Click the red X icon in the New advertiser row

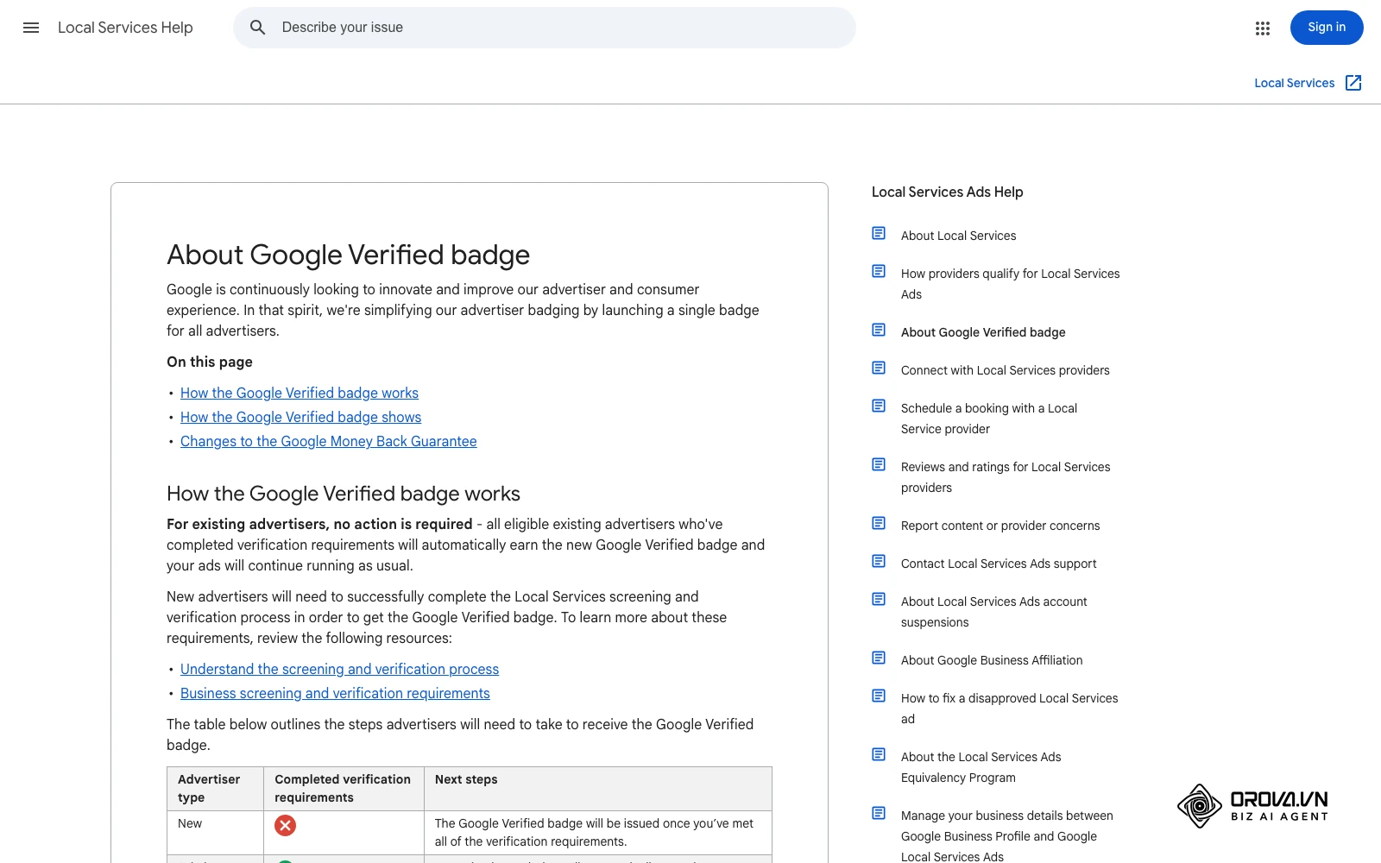tap(285, 826)
